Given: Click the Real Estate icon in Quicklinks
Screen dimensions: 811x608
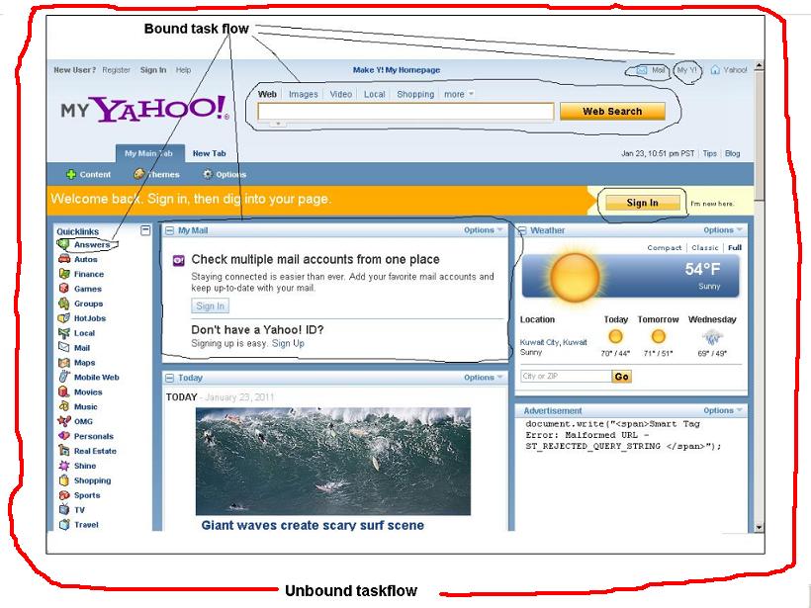Looking at the screenshot, I should coord(63,451).
